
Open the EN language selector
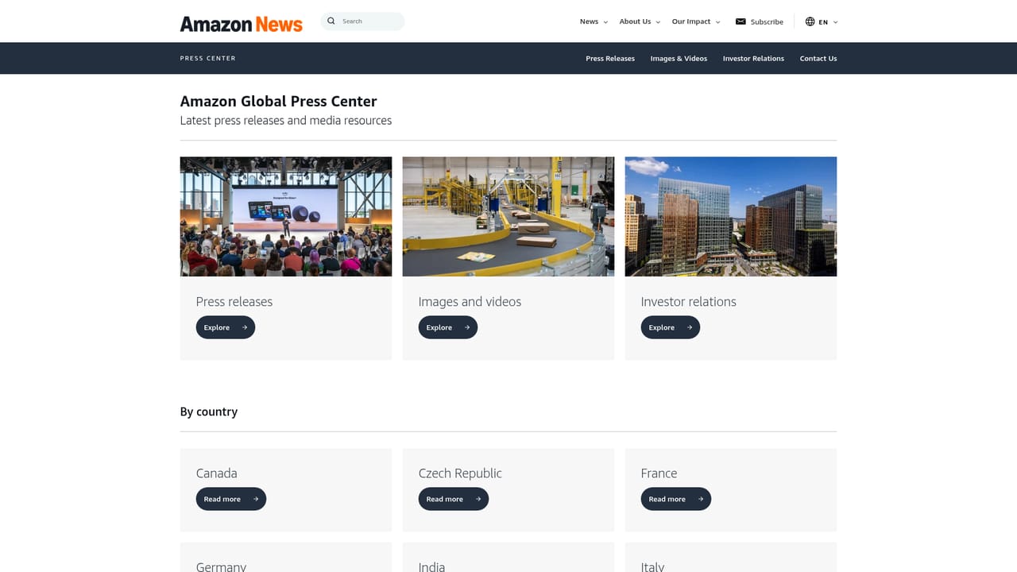[822, 21]
